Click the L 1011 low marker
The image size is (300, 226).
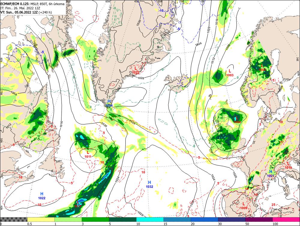[88, 154]
